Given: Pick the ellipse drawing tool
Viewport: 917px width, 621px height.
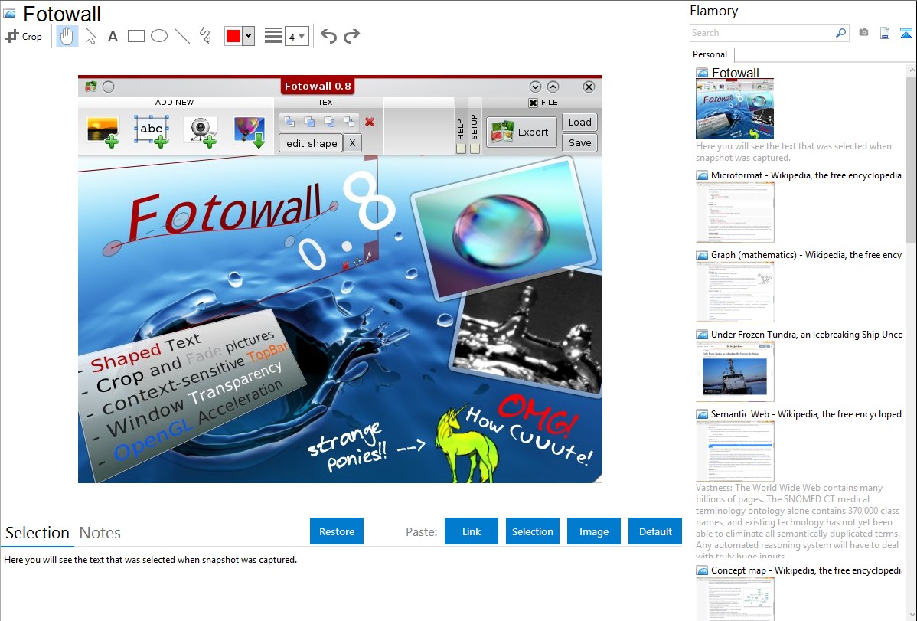Looking at the screenshot, I should click(159, 36).
